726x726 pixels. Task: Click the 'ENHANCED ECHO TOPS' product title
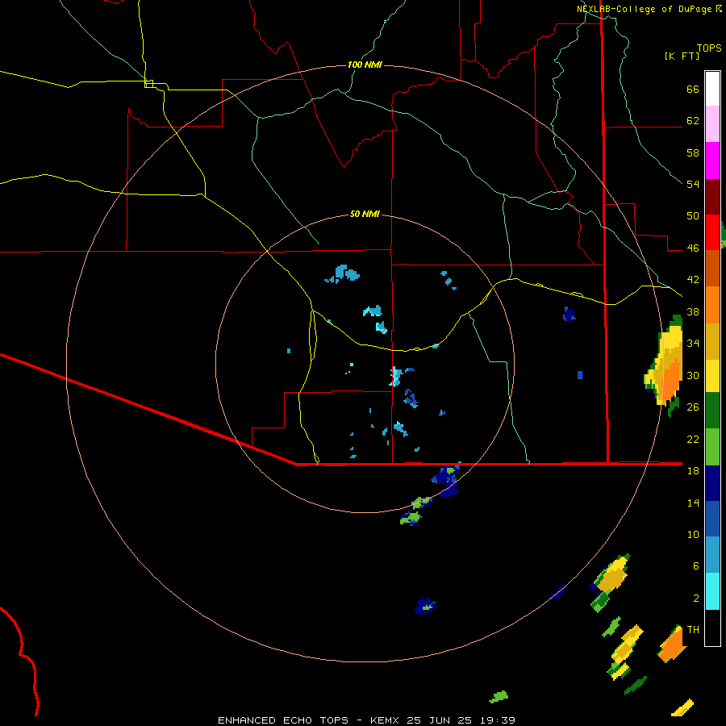[283, 720]
